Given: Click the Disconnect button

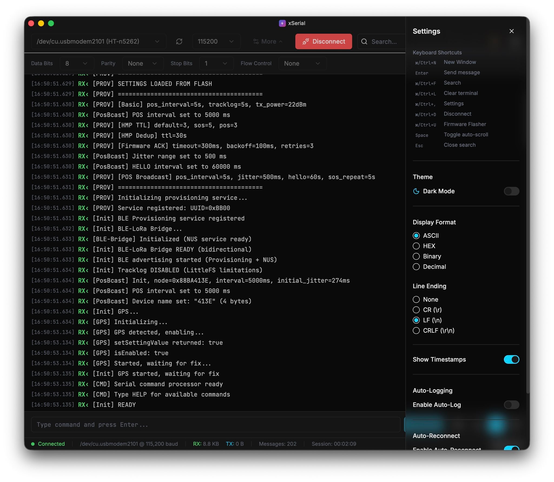Looking at the screenshot, I should tap(324, 41).
